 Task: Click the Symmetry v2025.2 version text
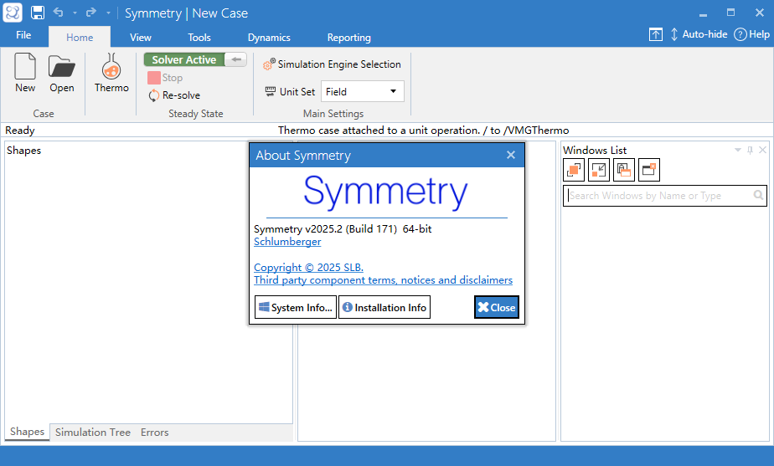[x=343, y=228]
